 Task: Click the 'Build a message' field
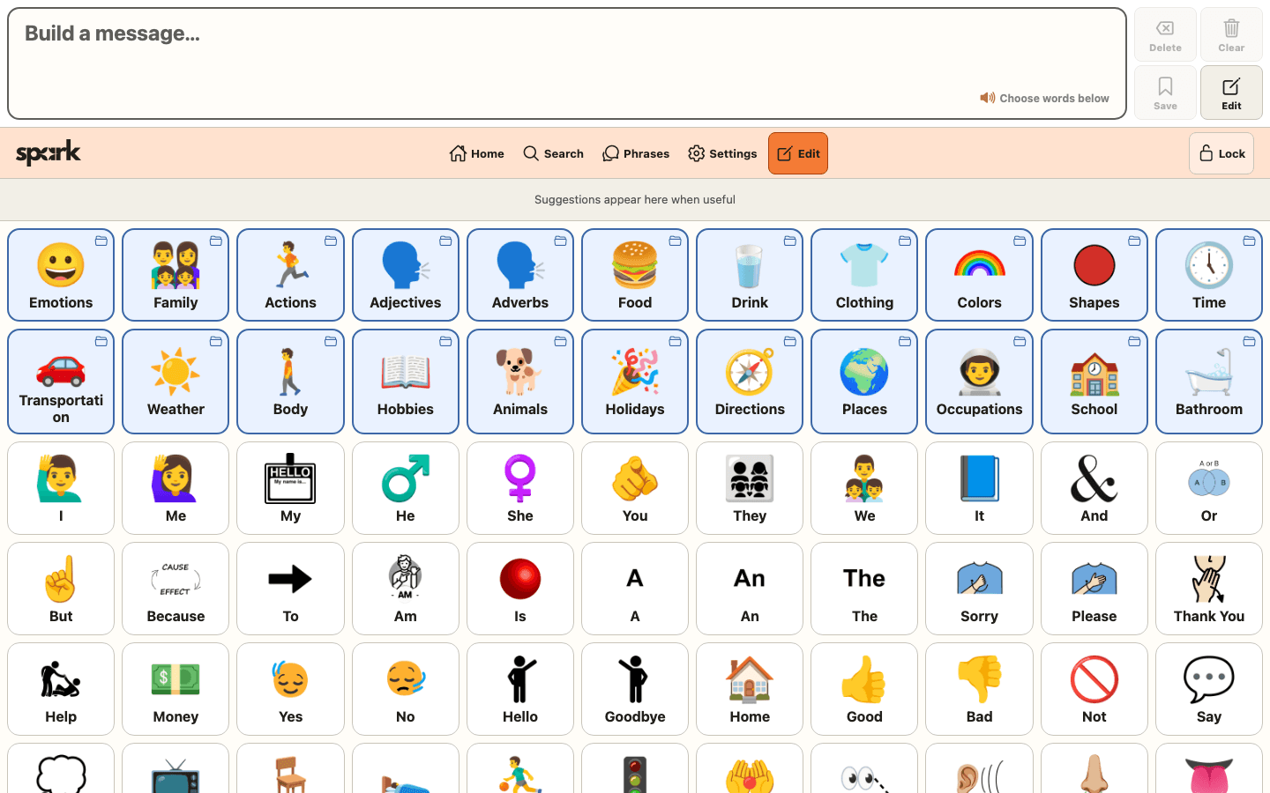[567, 63]
